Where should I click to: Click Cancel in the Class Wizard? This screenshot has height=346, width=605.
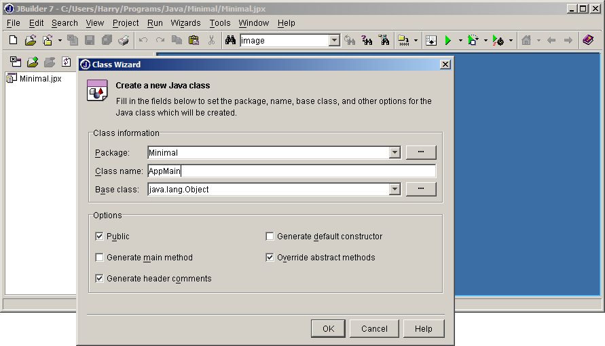(x=374, y=328)
